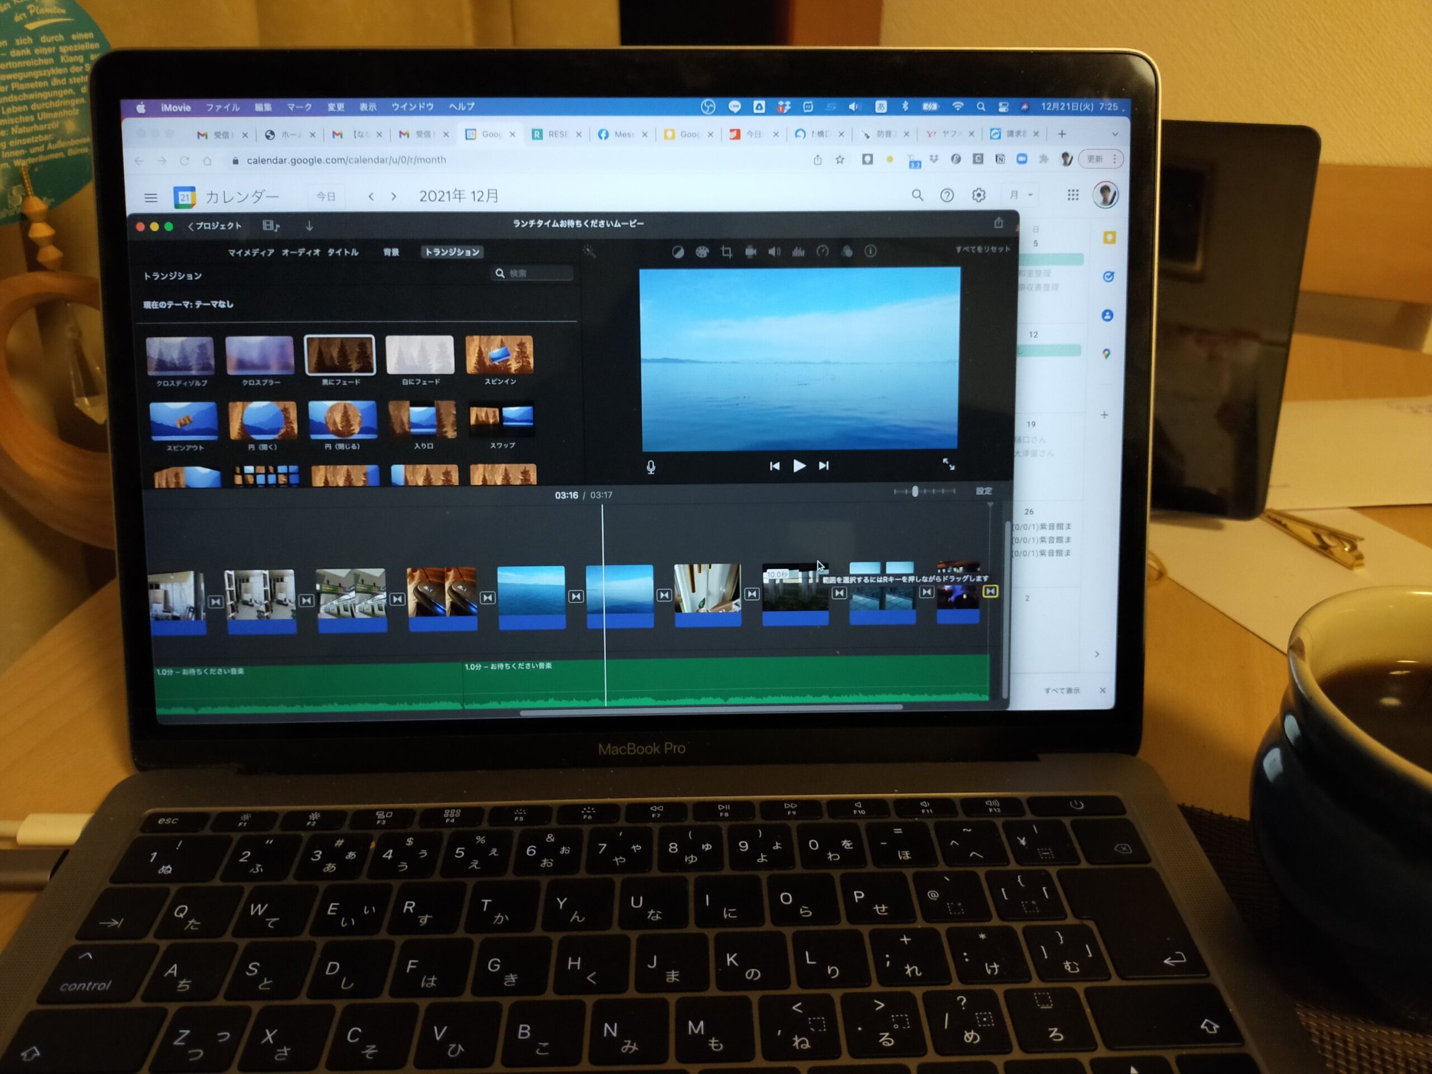Open the timeline 設定 button
This screenshot has height=1074, width=1432.
(x=983, y=491)
